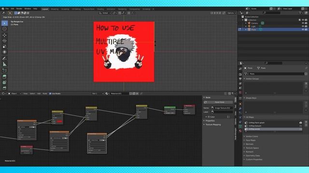
Task: Click the Reset Node button
Action: [218, 102]
